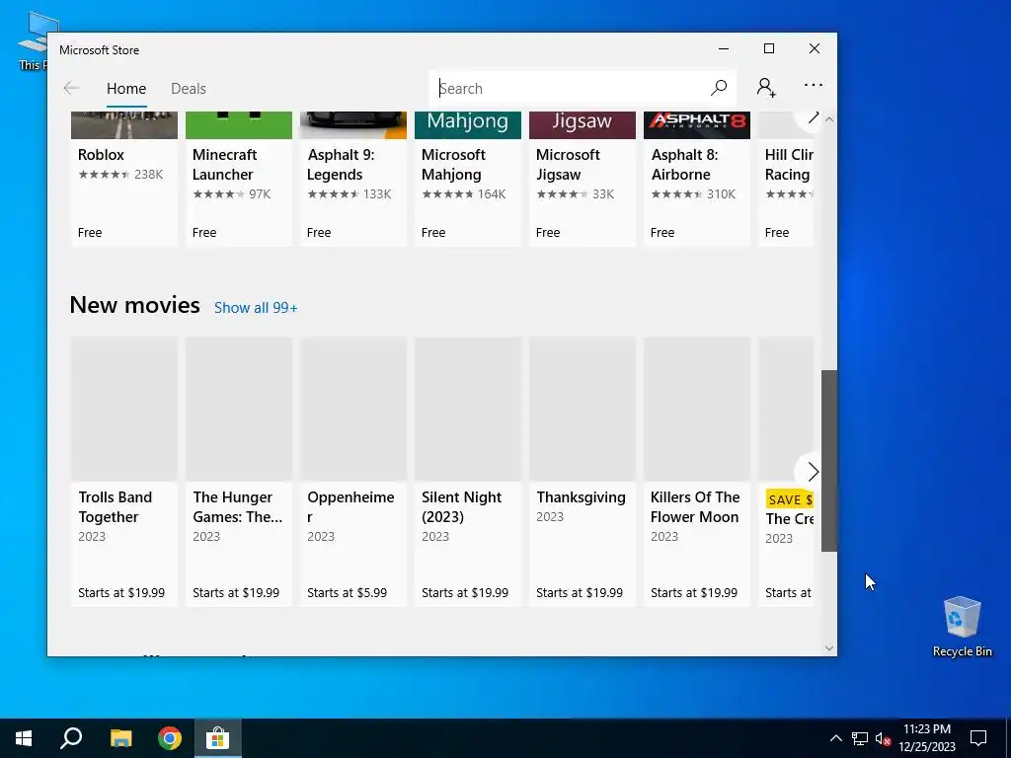Advance New movies row with right chevron

click(813, 472)
